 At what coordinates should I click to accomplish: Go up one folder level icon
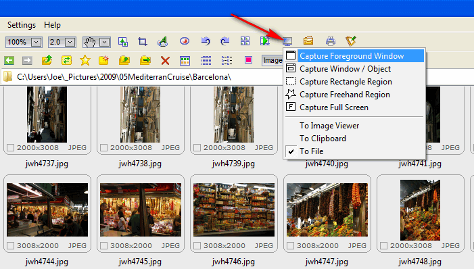click(x=47, y=60)
